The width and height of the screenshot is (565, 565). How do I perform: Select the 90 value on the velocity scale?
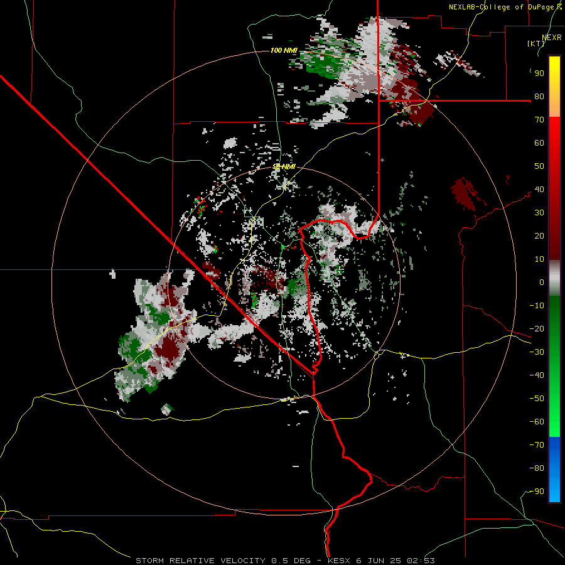(539, 73)
